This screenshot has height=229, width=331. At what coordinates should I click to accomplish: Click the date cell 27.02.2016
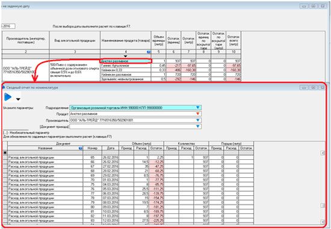click(x=110, y=166)
